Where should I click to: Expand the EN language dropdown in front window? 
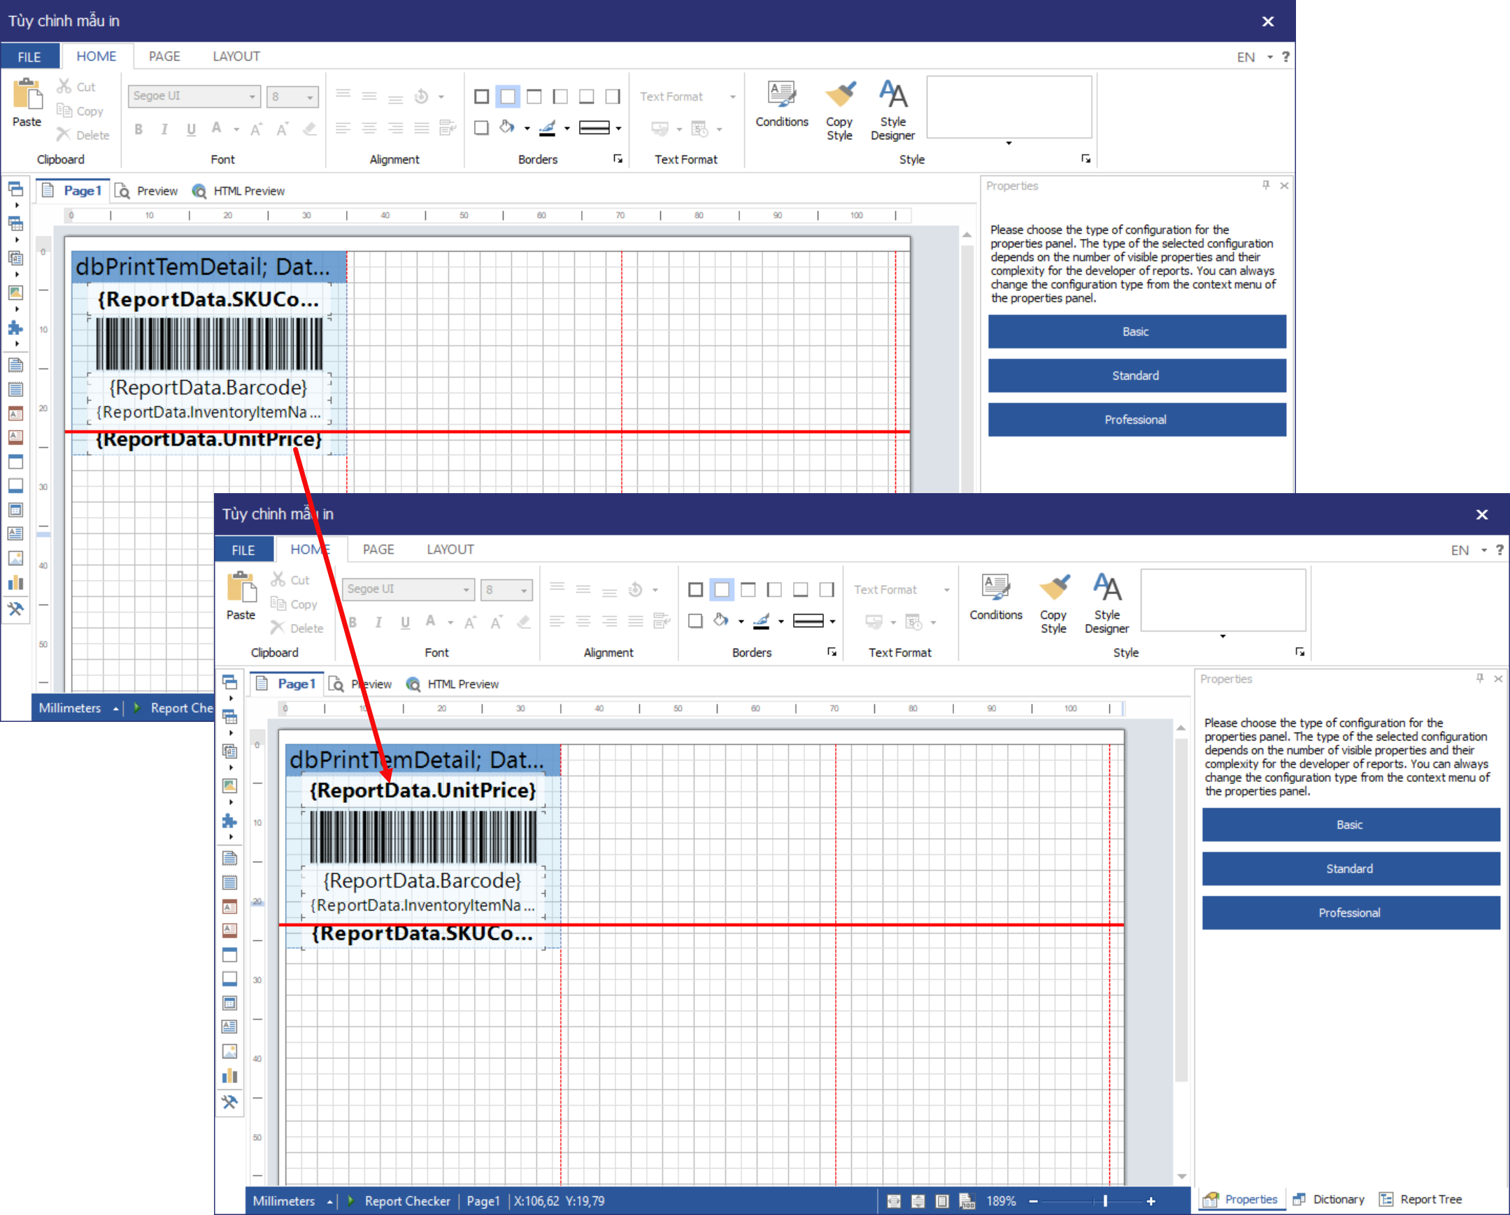tap(1483, 550)
